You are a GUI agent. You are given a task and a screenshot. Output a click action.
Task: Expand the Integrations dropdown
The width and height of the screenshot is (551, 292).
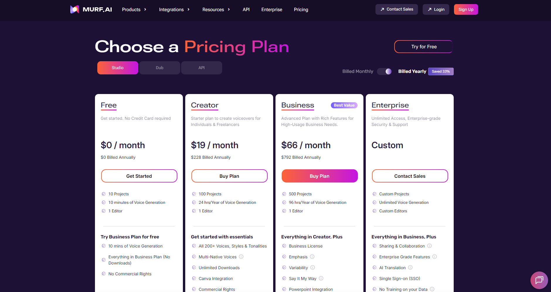coord(174,10)
